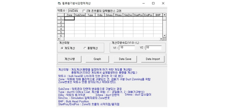Screen dimensions: 230x110
Task: Click the Type cell in row 3
Action: point(90,25)
